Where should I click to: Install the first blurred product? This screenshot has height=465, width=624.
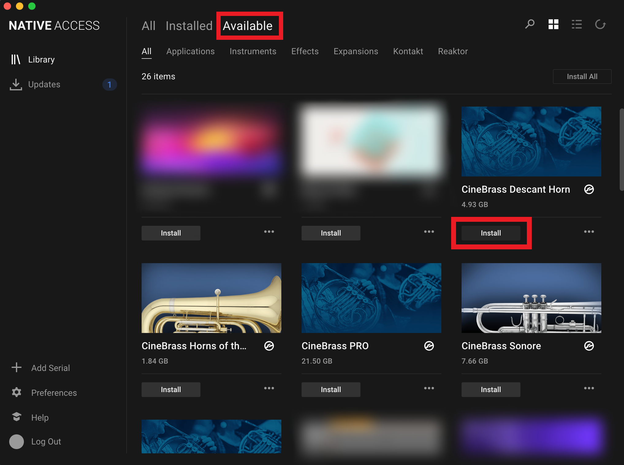coord(171,233)
